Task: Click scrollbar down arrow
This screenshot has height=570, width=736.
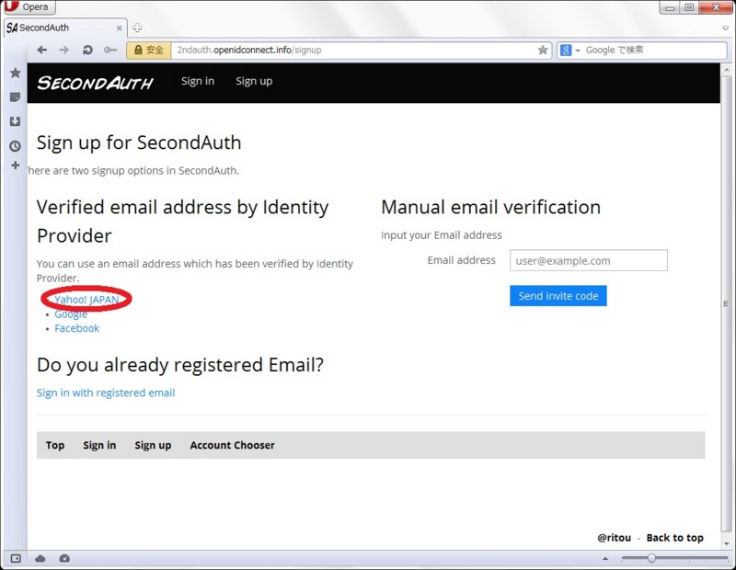Action: point(727,543)
